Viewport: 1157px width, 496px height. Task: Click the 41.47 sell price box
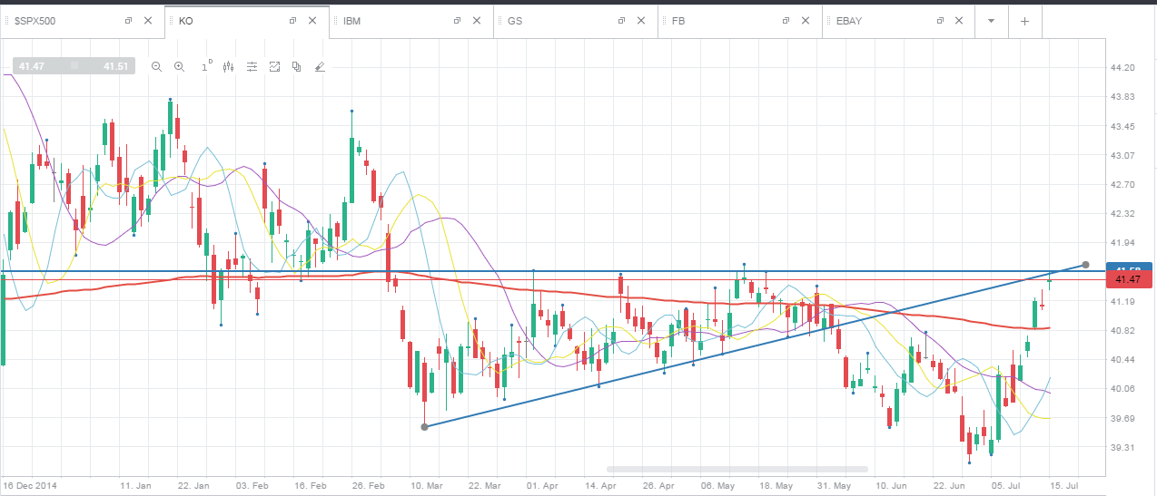[x=33, y=66]
